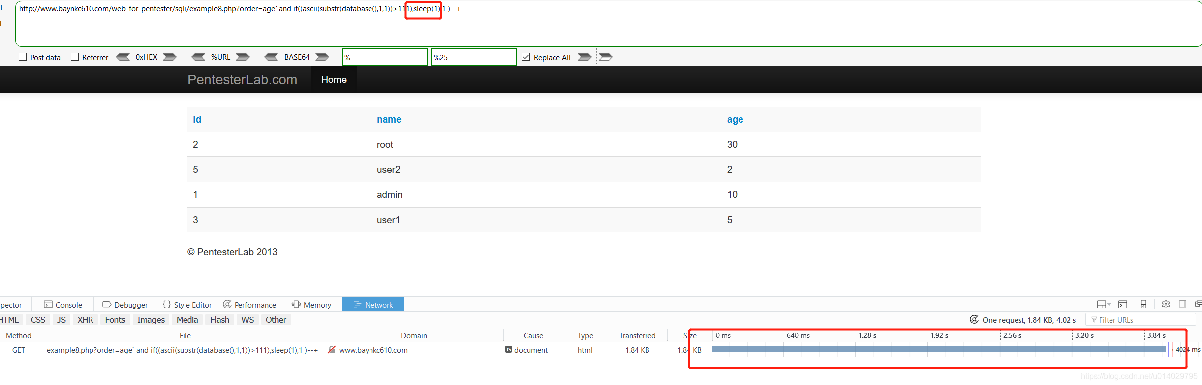The image size is (1202, 385).
Task: Click the search string field containing %
Action: click(x=385, y=57)
